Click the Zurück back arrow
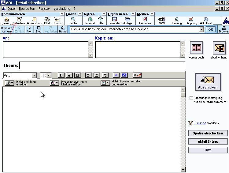This screenshot has height=173, width=229. coord(20,29)
